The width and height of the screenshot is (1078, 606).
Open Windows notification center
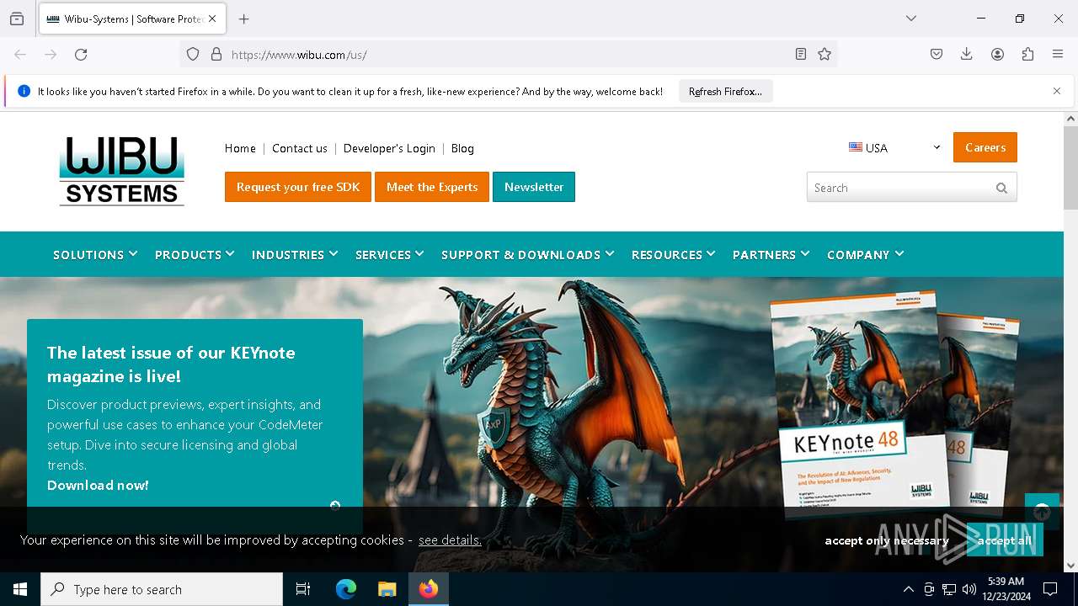click(1050, 589)
